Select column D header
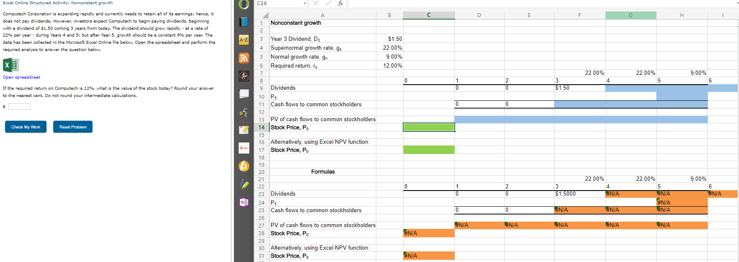Viewport: 739px width, 262px height. coord(479,15)
